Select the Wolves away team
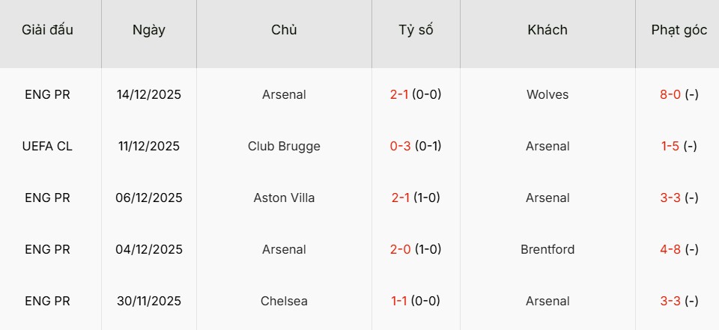 (547, 94)
